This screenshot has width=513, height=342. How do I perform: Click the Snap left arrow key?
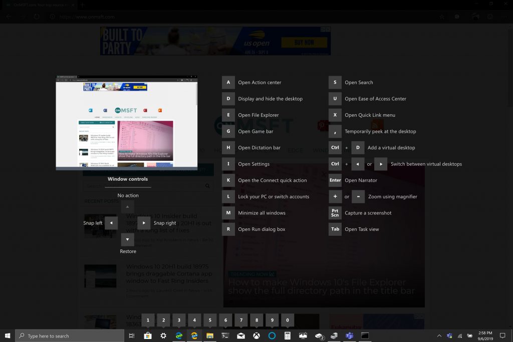coord(111,223)
